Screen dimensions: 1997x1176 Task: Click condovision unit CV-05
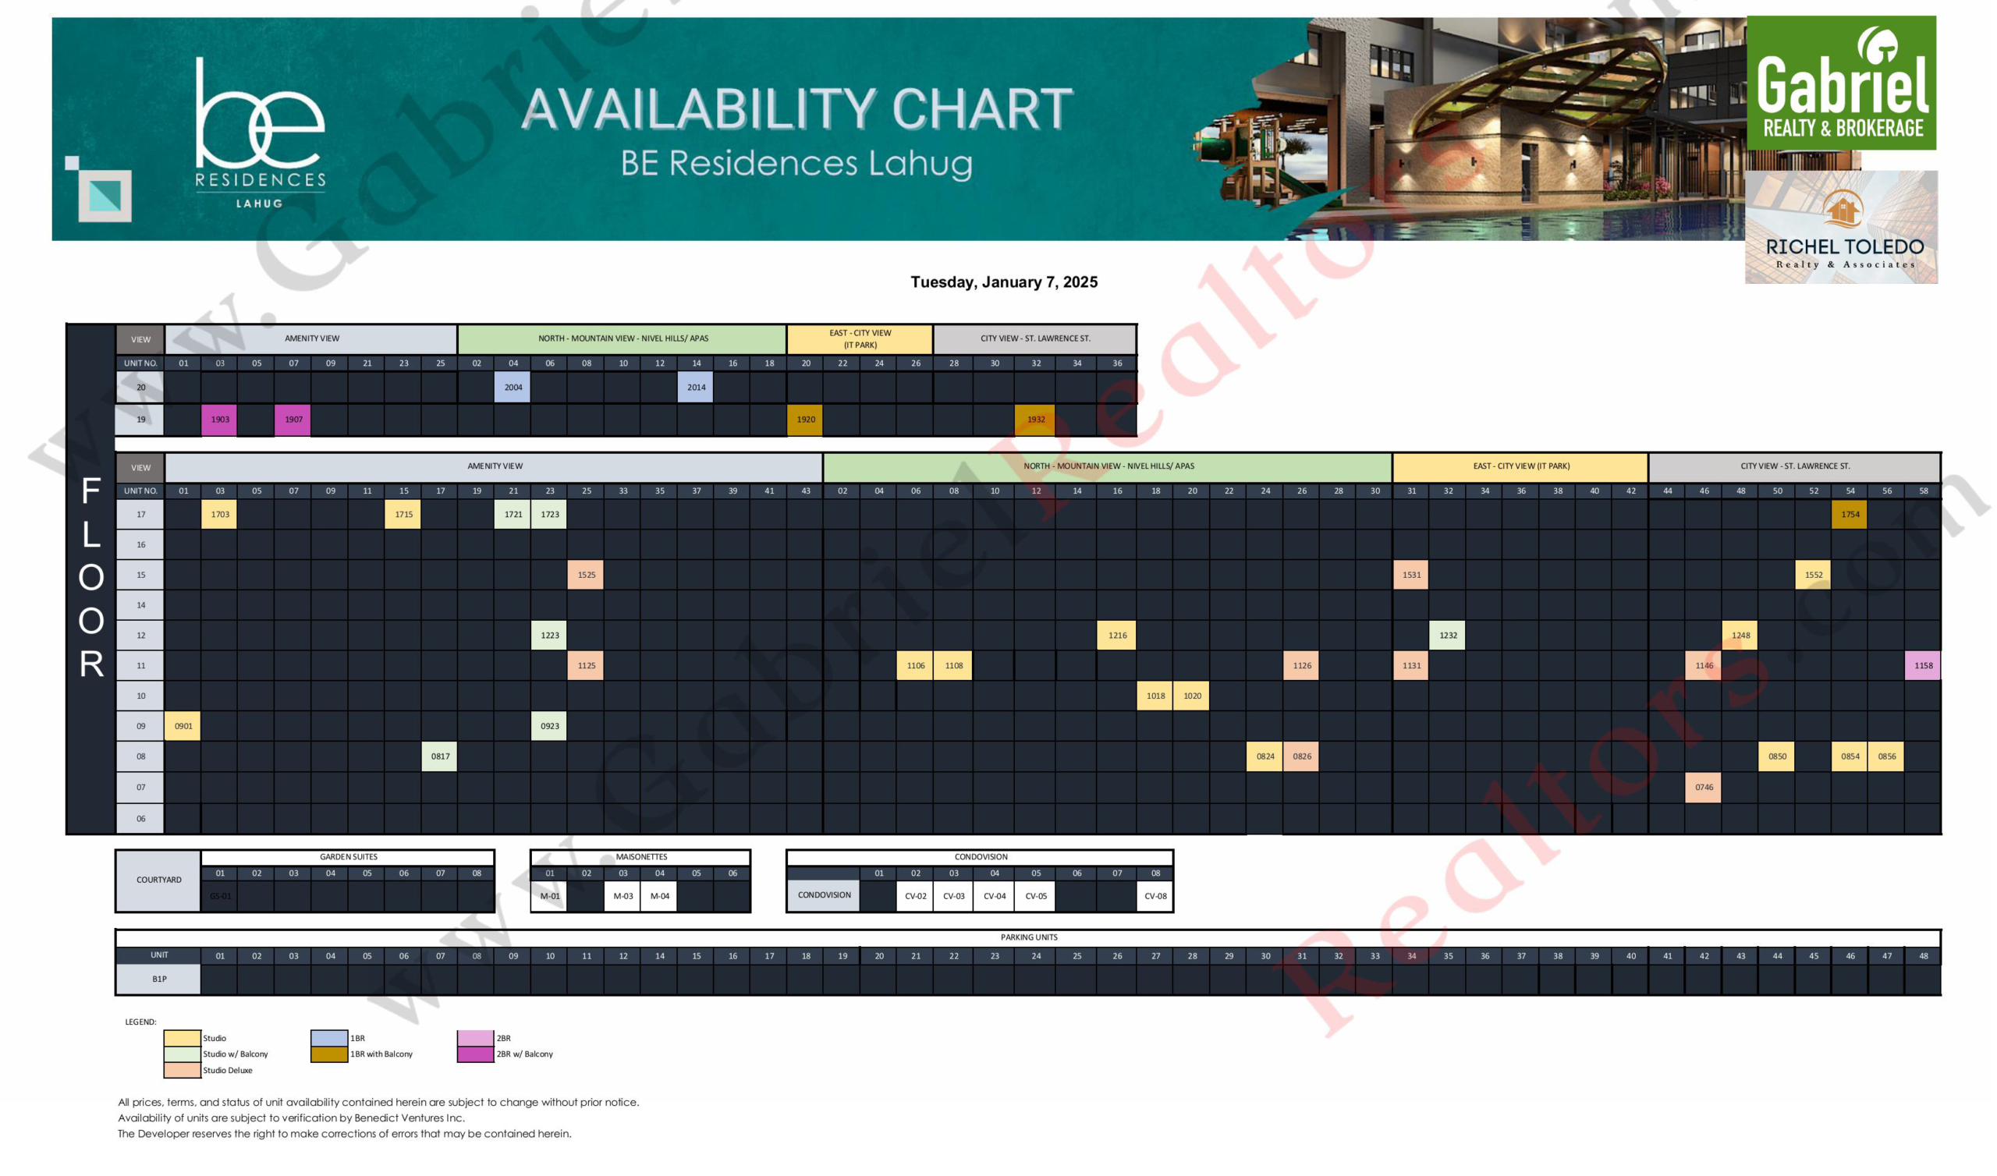pyautogui.click(x=1035, y=896)
